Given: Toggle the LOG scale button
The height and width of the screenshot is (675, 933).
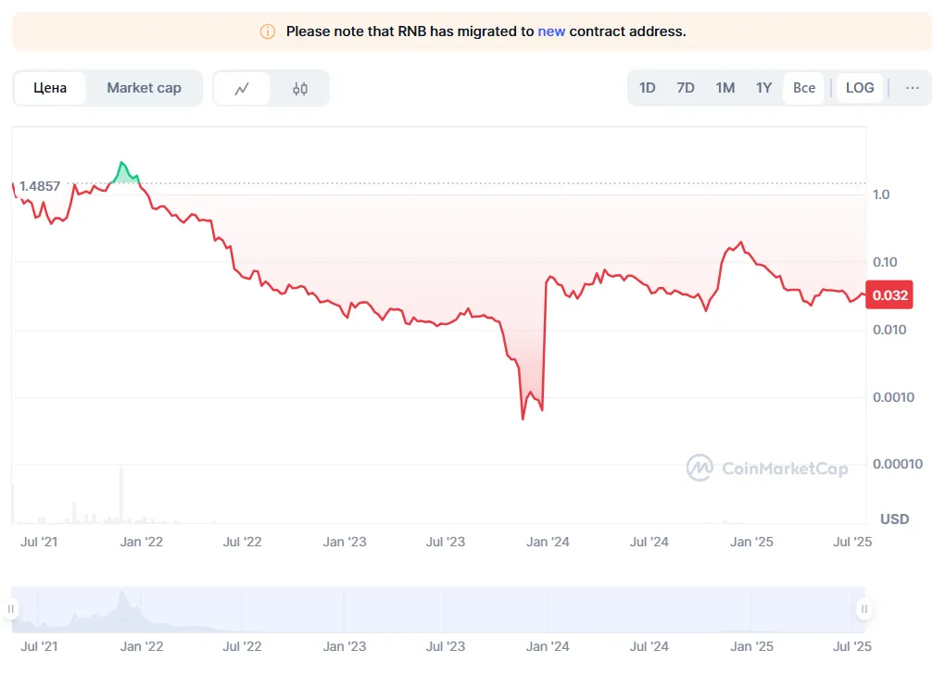Looking at the screenshot, I should click(x=860, y=88).
